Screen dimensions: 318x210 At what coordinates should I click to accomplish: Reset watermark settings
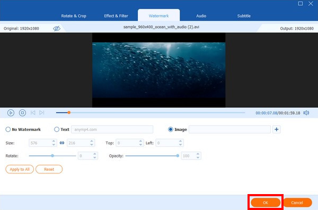click(49, 169)
